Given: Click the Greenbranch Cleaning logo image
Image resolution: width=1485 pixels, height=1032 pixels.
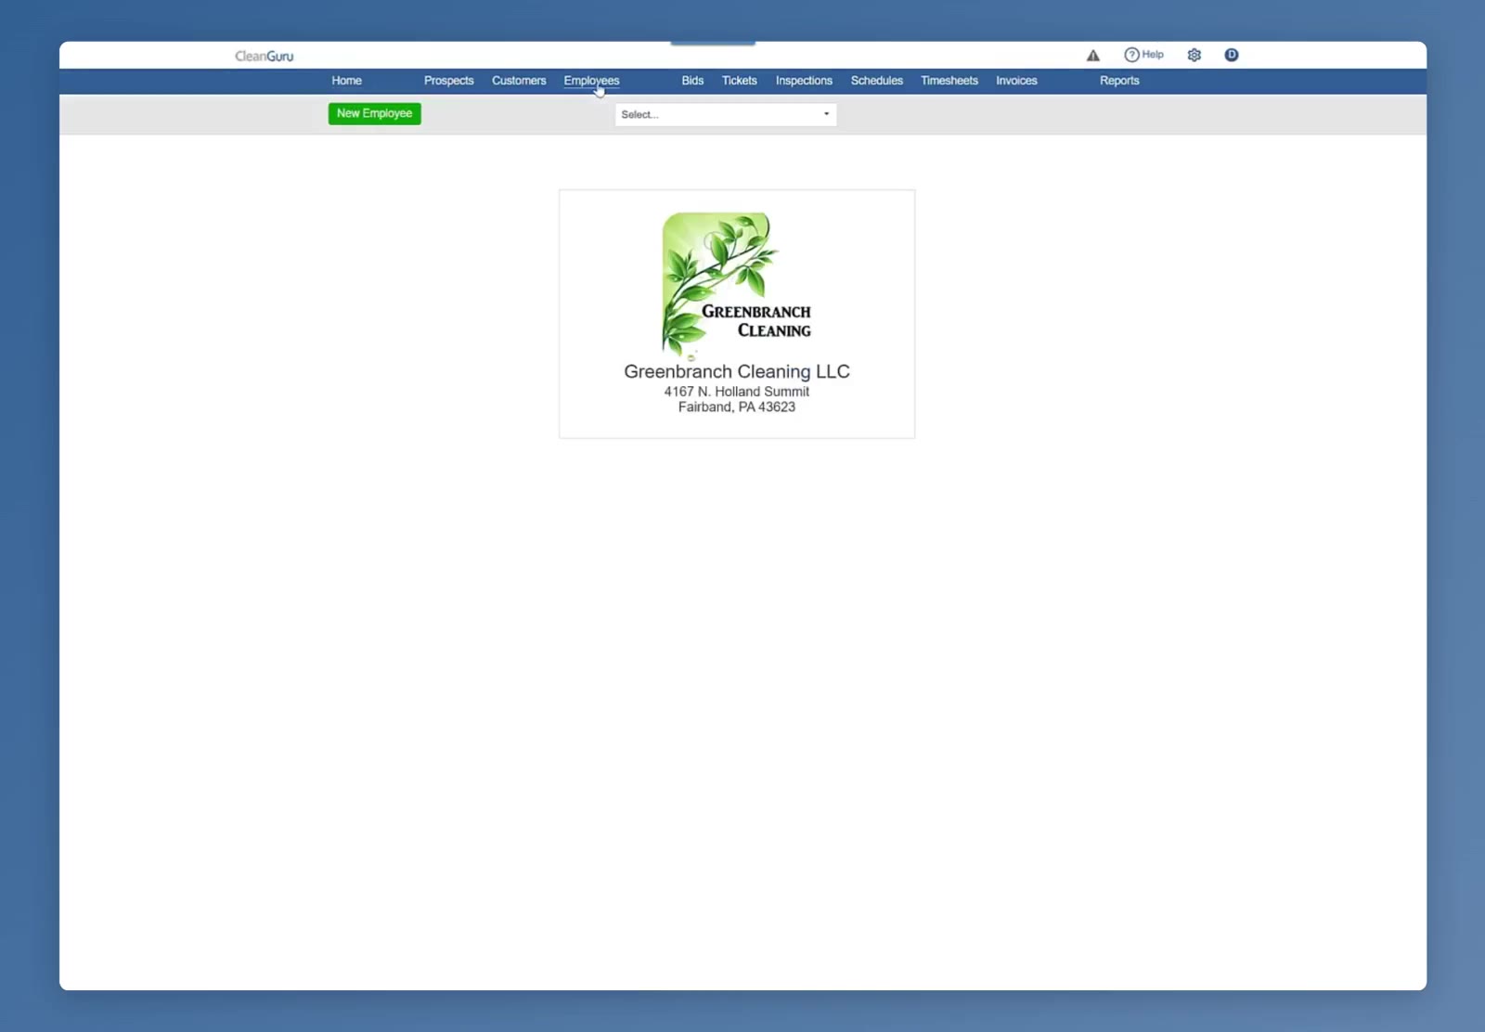Looking at the screenshot, I should click(x=736, y=285).
